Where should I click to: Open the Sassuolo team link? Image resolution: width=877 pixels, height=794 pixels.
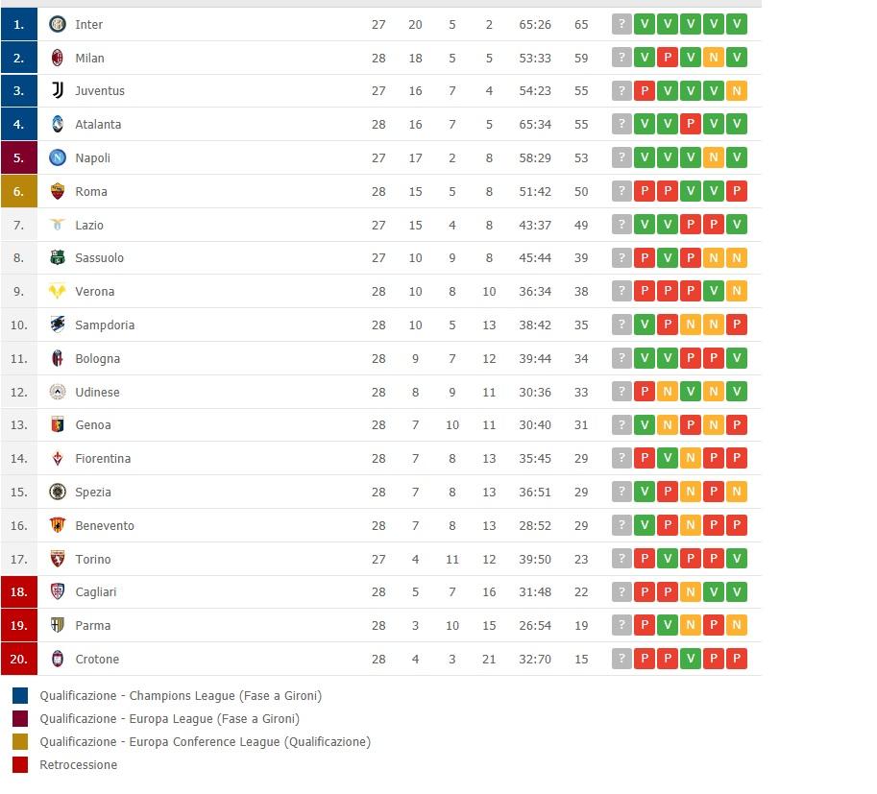click(x=99, y=257)
